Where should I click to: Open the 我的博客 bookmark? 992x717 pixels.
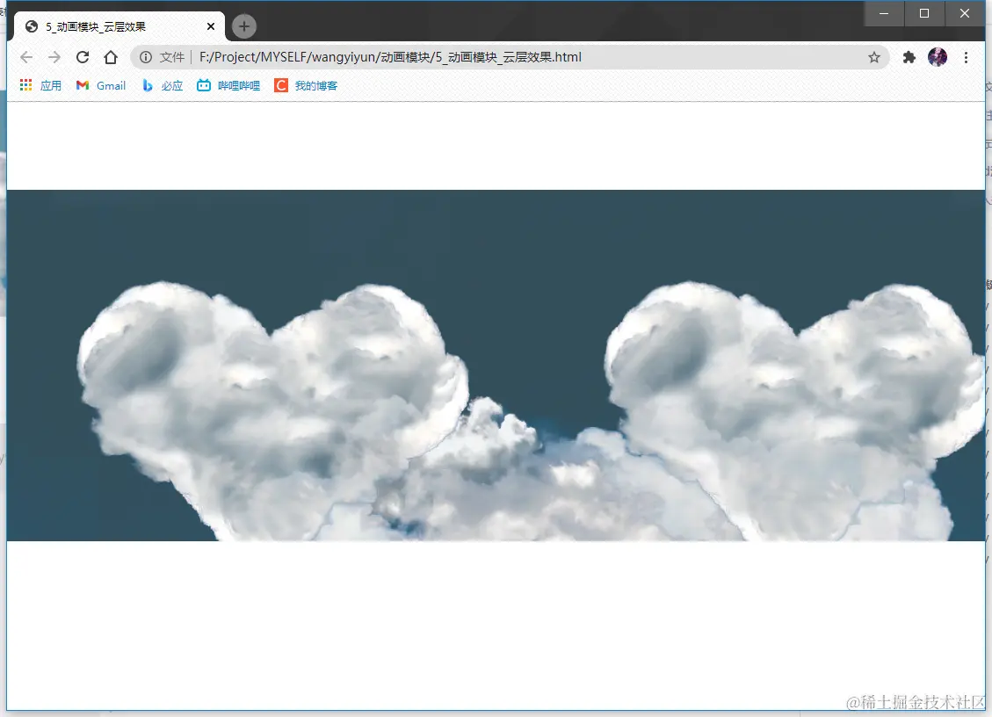pyautogui.click(x=306, y=85)
